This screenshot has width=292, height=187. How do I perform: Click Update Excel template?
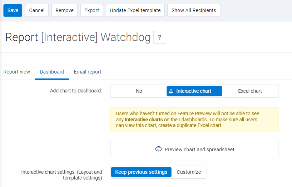point(135,10)
